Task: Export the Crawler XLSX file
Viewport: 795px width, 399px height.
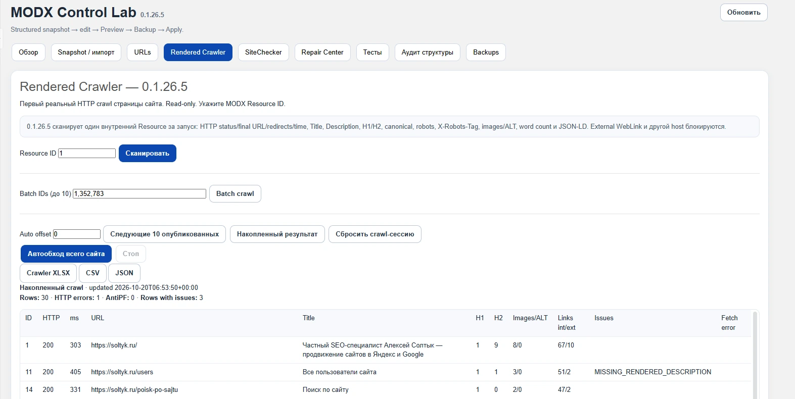Action: 49,273
